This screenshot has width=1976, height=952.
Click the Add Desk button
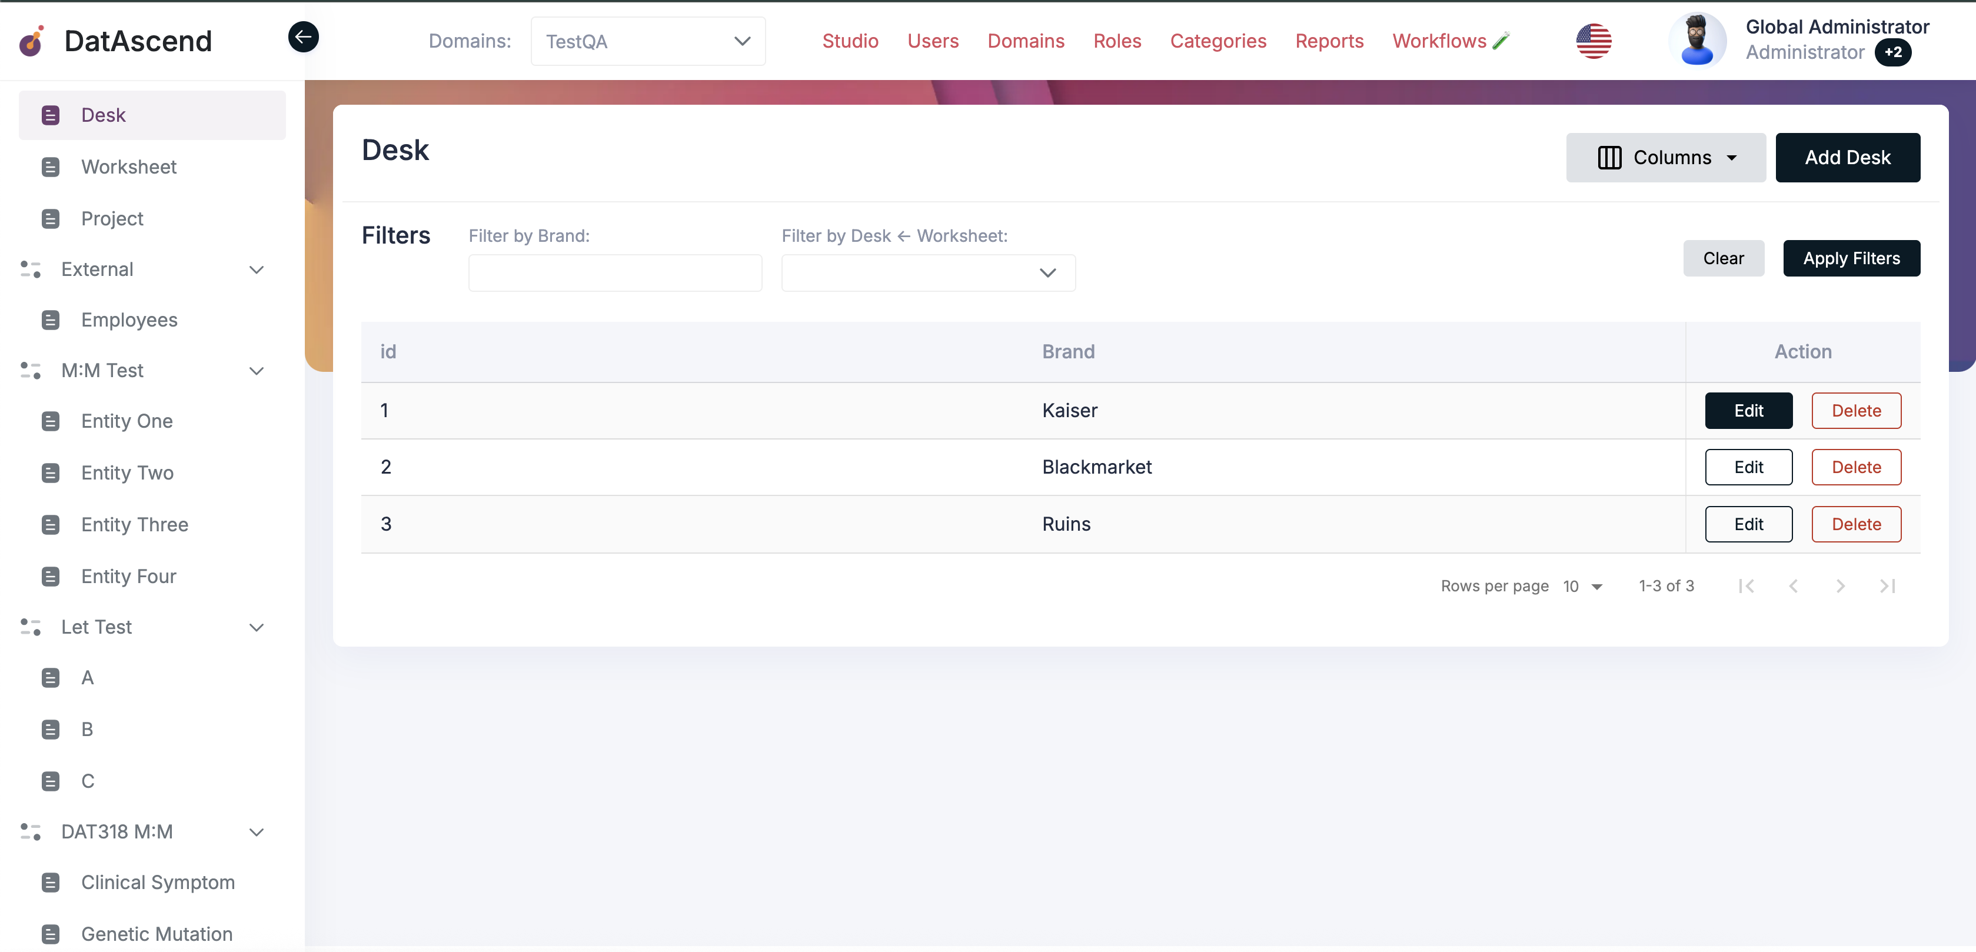(1848, 157)
